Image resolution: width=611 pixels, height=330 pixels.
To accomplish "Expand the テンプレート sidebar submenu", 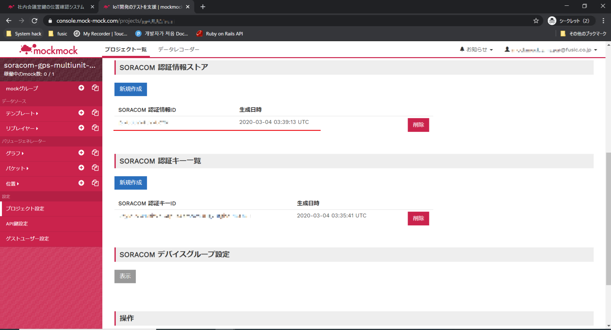I will coord(22,113).
